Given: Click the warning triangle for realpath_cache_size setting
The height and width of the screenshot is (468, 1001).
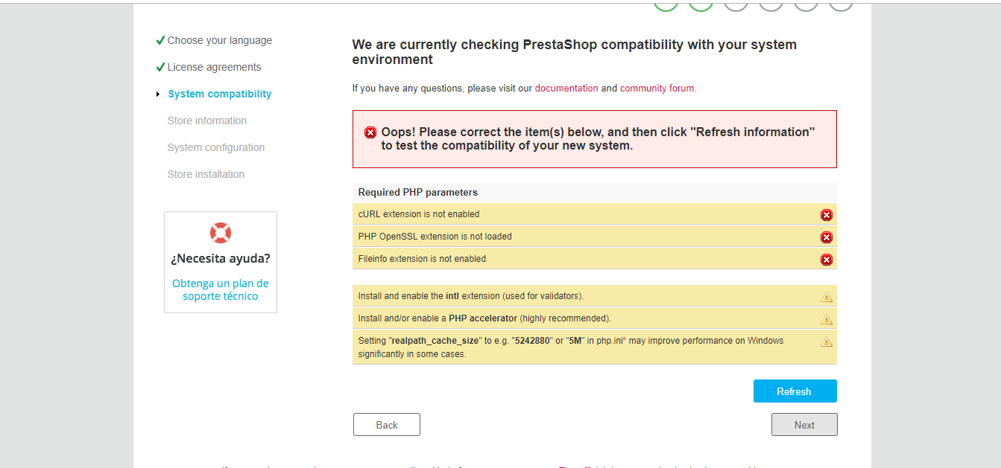Looking at the screenshot, I should tap(826, 342).
